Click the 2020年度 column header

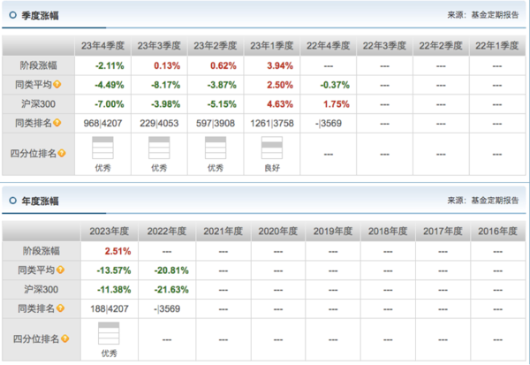click(x=278, y=231)
